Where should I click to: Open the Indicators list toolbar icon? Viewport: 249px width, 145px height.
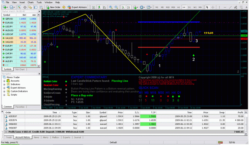135,7
